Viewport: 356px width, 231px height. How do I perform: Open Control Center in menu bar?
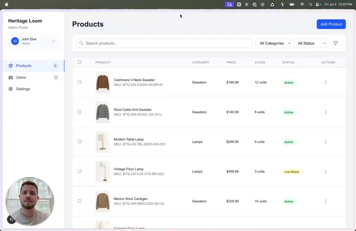(x=318, y=4)
